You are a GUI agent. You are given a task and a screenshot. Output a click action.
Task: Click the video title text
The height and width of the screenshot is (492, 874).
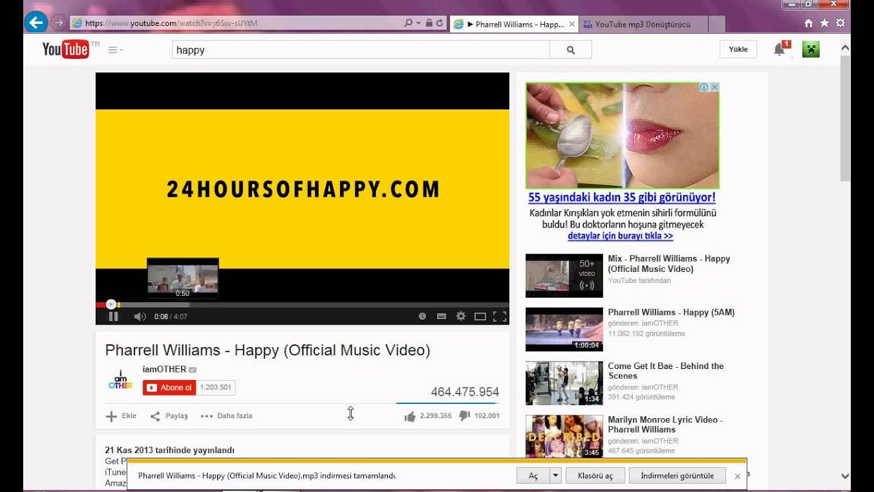click(x=268, y=351)
